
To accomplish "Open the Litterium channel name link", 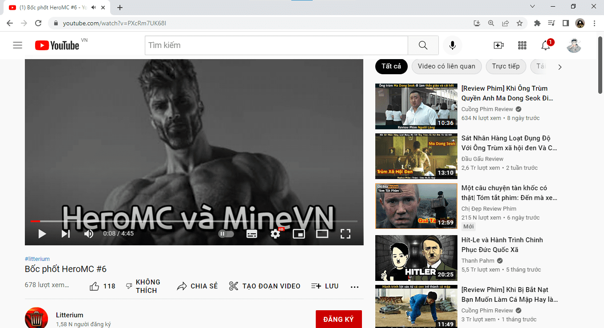I will coord(70,315).
